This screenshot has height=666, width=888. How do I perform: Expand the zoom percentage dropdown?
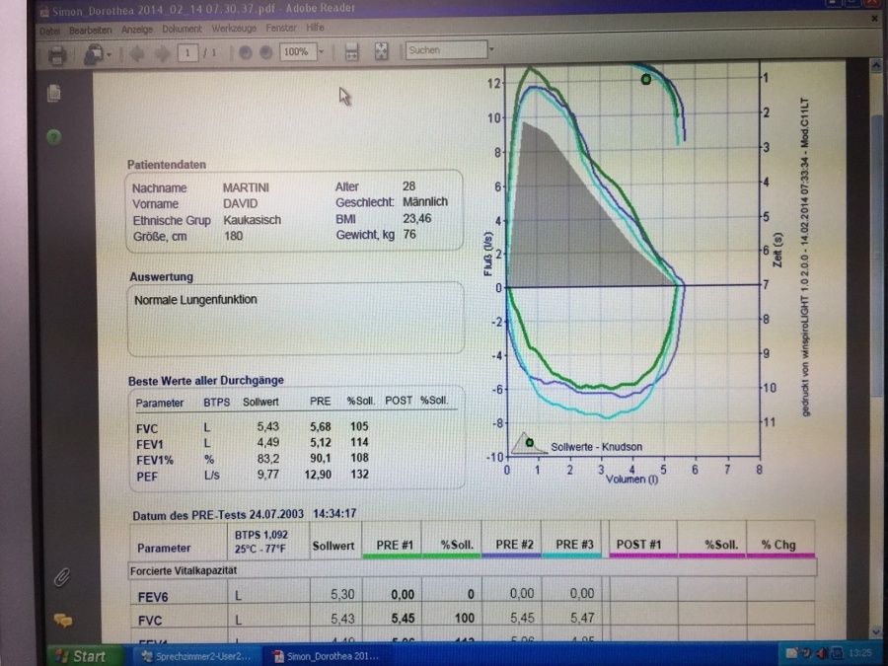[321, 52]
